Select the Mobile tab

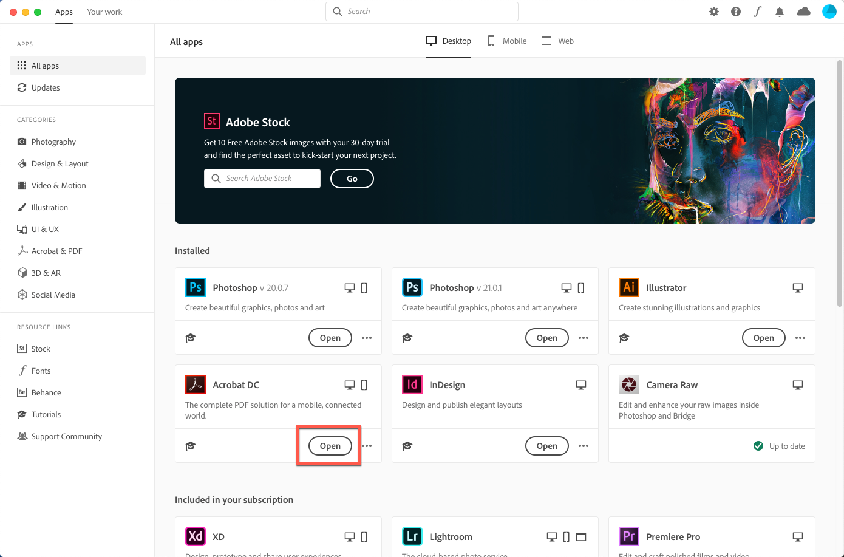507,41
